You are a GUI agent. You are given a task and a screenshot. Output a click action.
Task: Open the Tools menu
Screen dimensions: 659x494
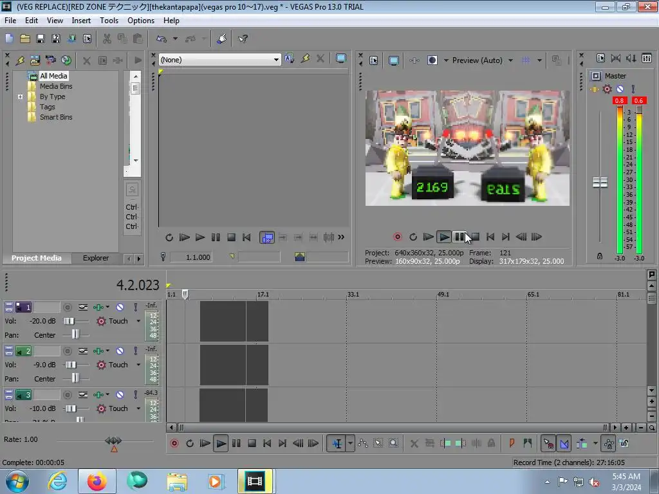tap(109, 20)
